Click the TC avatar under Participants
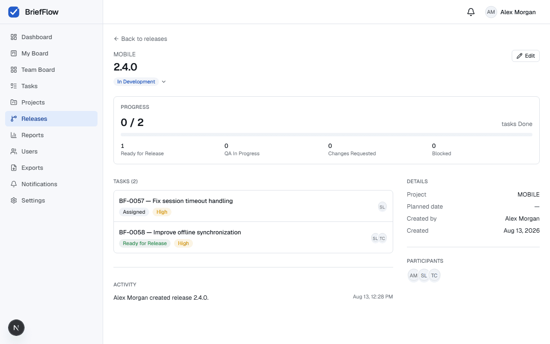Viewport: 550px width, 344px height. (434, 276)
